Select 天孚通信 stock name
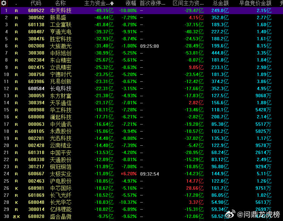 pos(60,103)
